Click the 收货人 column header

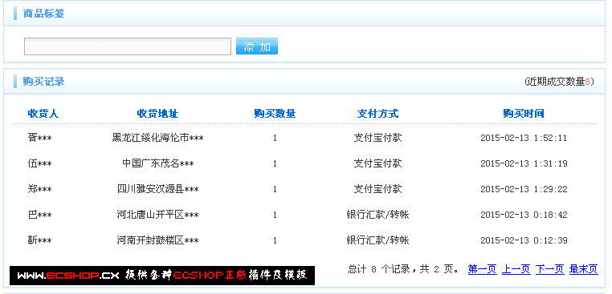(43, 114)
